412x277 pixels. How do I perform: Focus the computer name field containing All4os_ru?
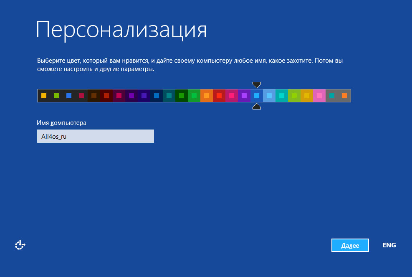click(x=95, y=136)
